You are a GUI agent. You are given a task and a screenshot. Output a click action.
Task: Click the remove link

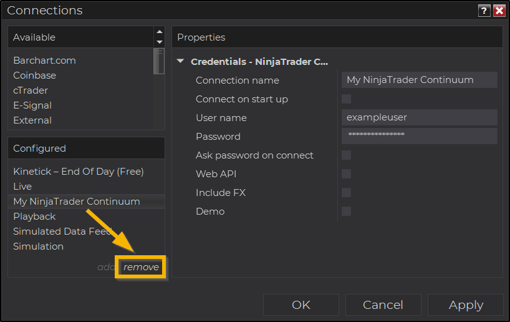tap(141, 267)
